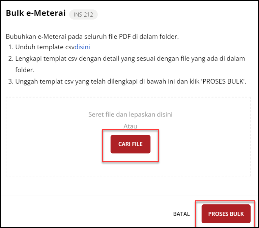Click list number 3 of the instructions

10,82
